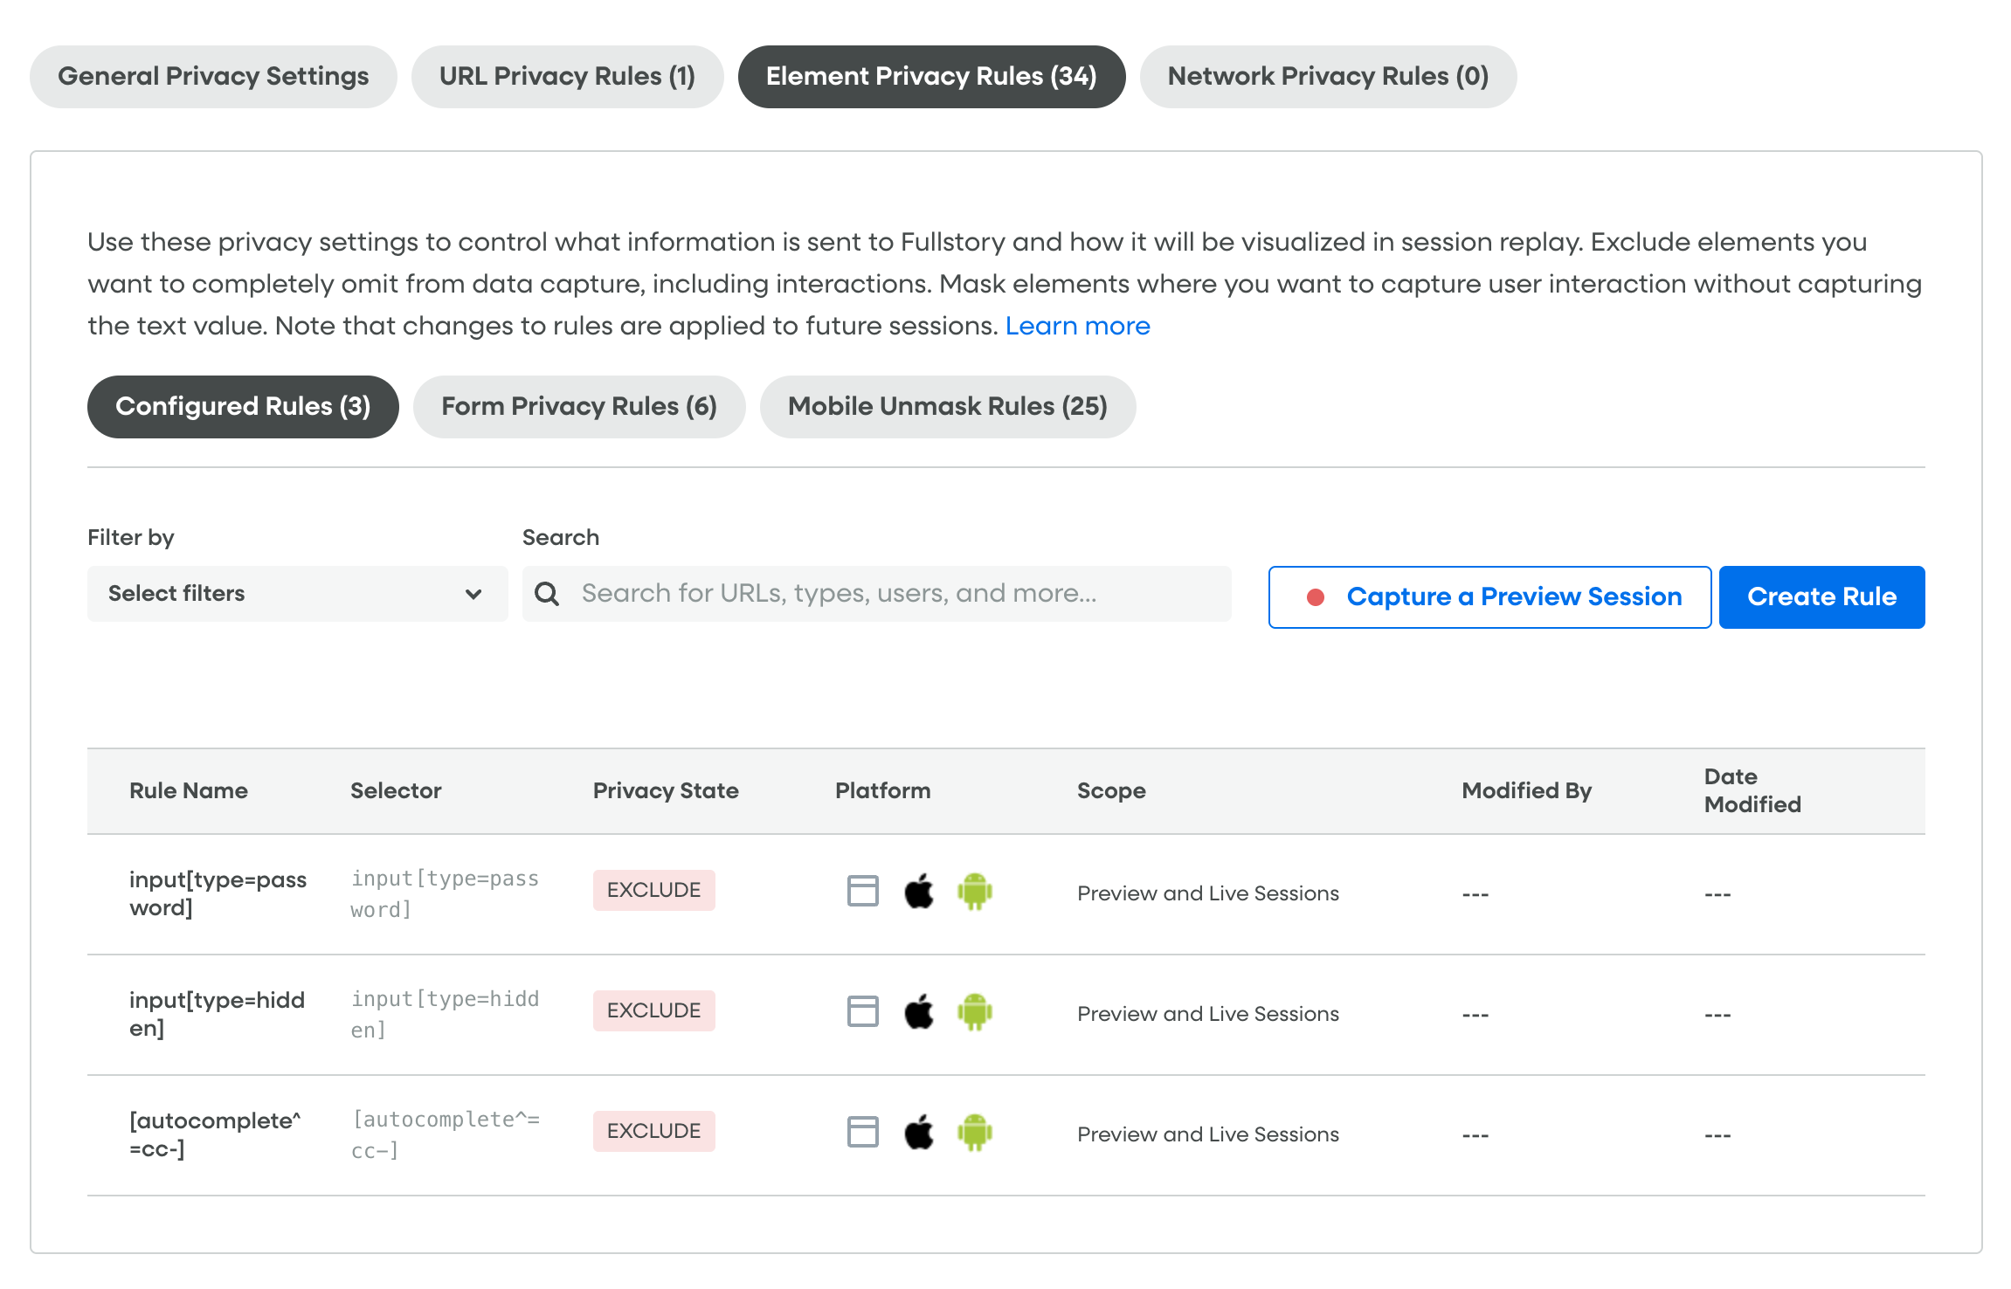The image size is (2011, 1289).
Task: Follow the Learn more link
Action: [1077, 326]
